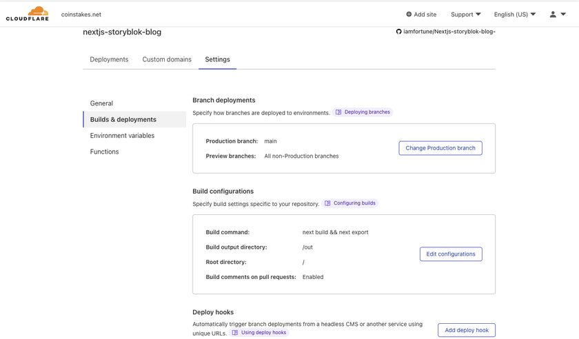579x339 pixels.
Task: Click the GitHub icon beside repository name
Action: 399,32
